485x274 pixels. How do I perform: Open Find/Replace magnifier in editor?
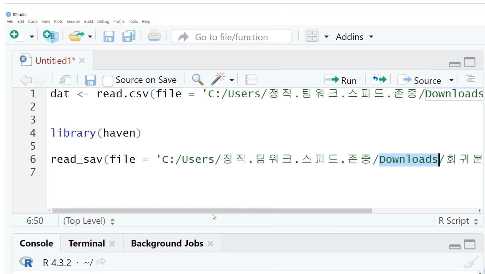(x=197, y=80)
